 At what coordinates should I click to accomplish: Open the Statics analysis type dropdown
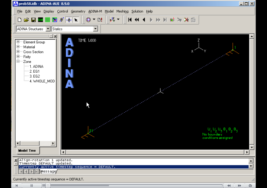coord(95,29)
